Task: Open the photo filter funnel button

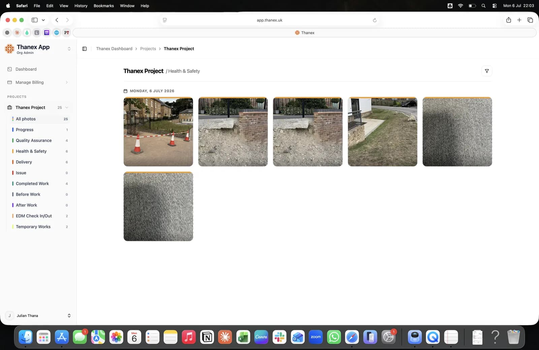Action: click(487, 71)
